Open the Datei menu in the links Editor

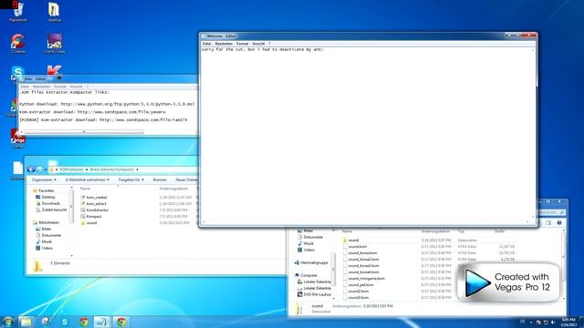point(25,87)
